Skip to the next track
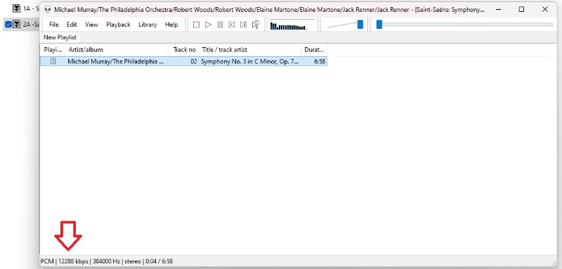This screenshot has height=269, width=562. pos(243,25)
